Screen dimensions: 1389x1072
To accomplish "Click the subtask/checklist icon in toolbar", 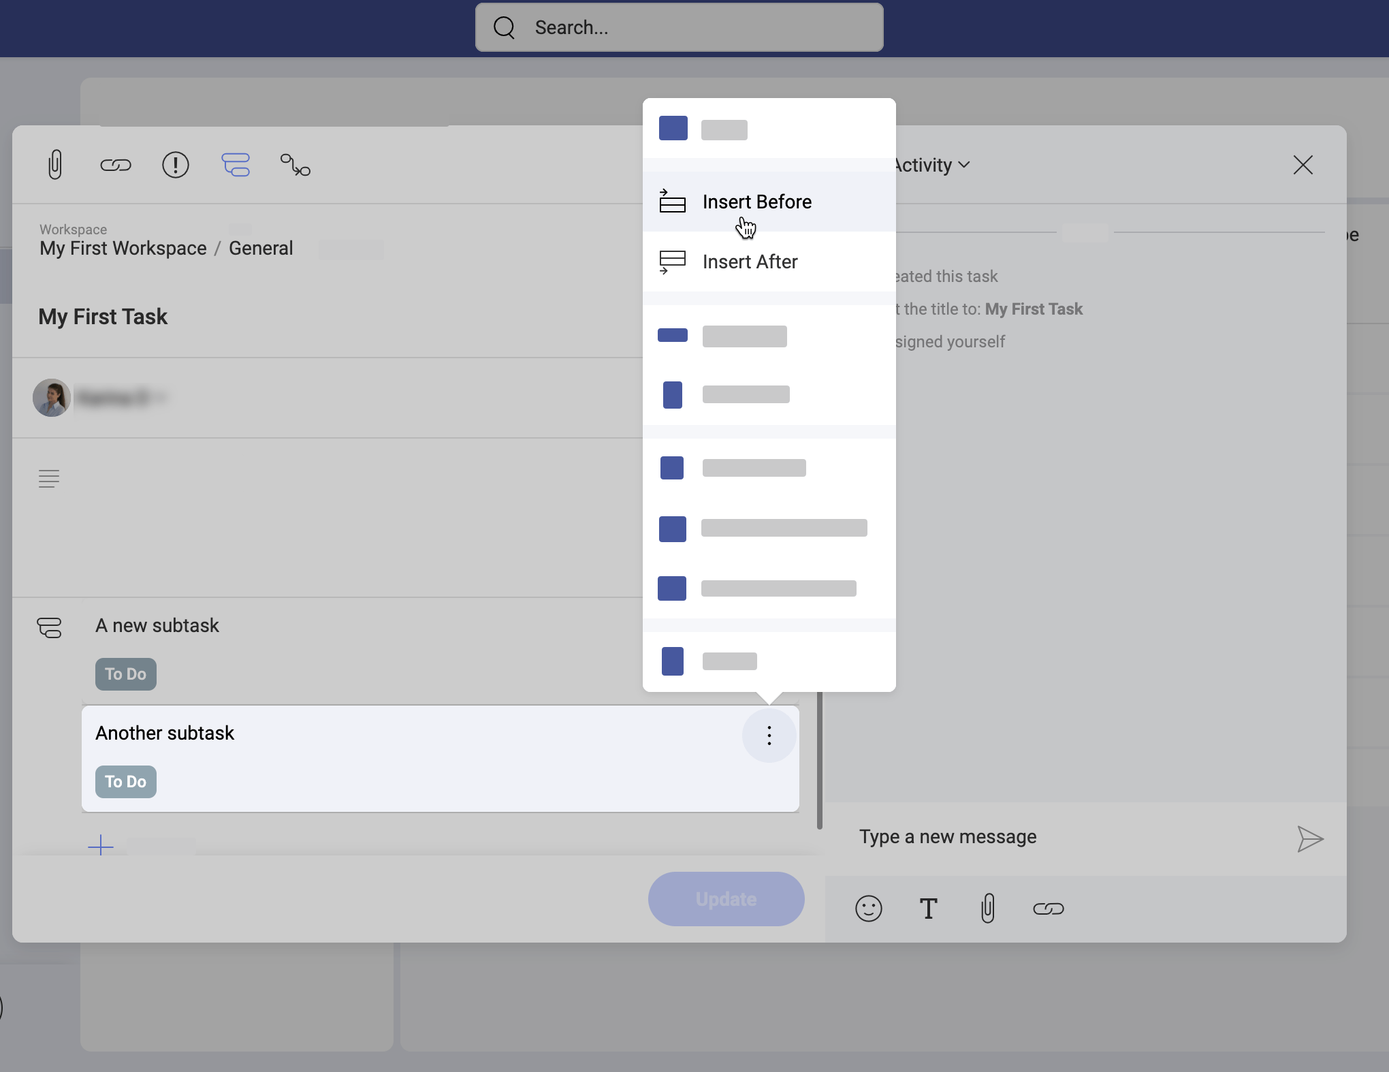I will 236,165.
